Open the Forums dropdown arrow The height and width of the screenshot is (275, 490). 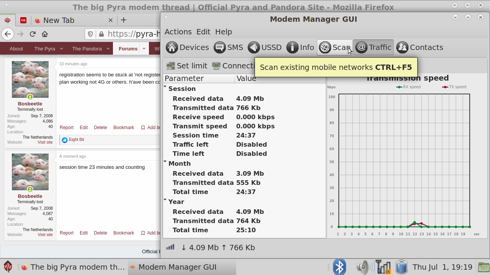pos(144,49)
